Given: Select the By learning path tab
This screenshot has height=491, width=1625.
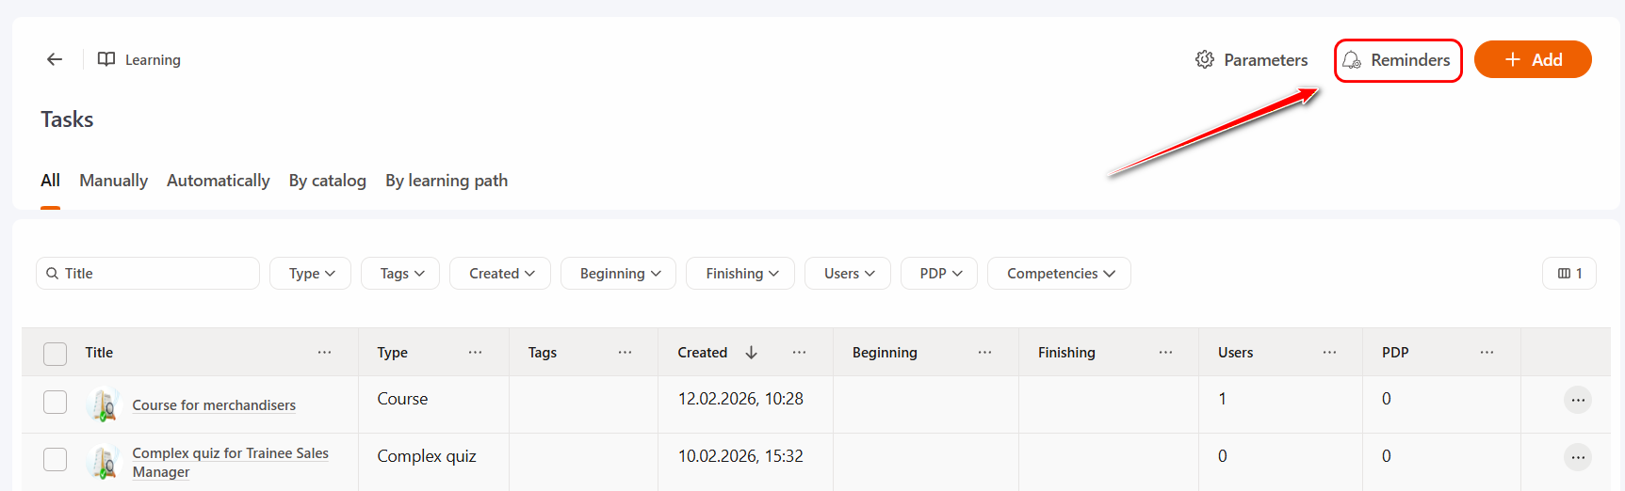Looking at the screenshot, I should (446, 181).
